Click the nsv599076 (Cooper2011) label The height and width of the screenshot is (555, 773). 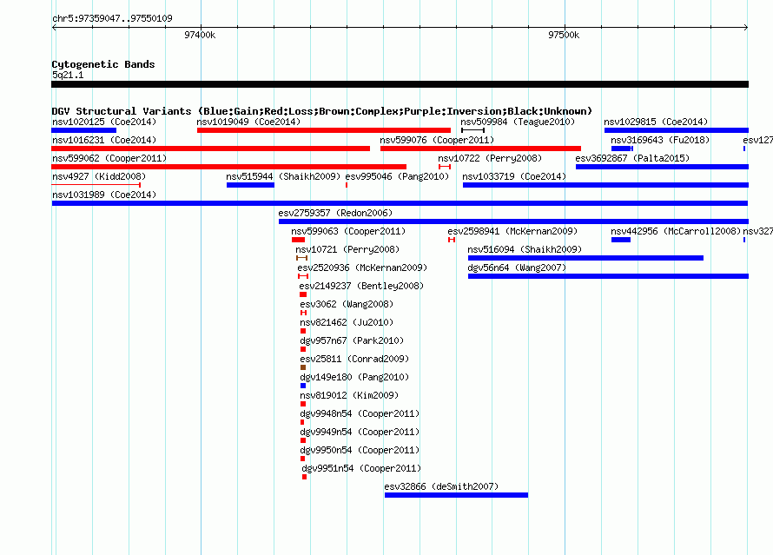437,140
